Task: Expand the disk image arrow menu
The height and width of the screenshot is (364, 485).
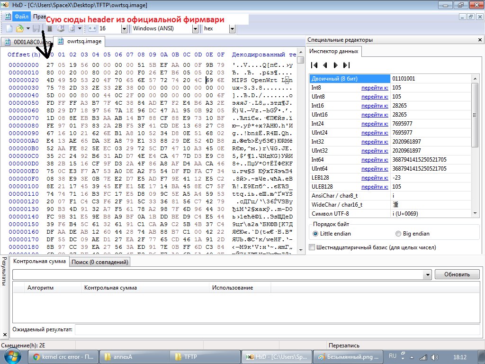Action: pyautogui.click(x=80, y=28)
